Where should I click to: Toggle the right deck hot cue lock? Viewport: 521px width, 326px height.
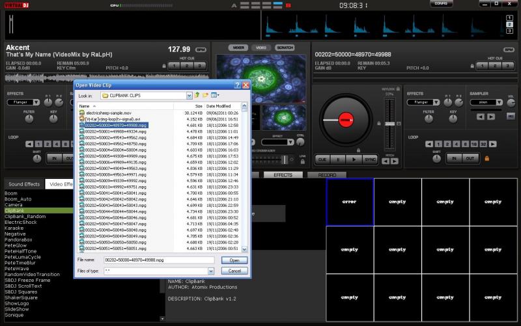(472, 66)
